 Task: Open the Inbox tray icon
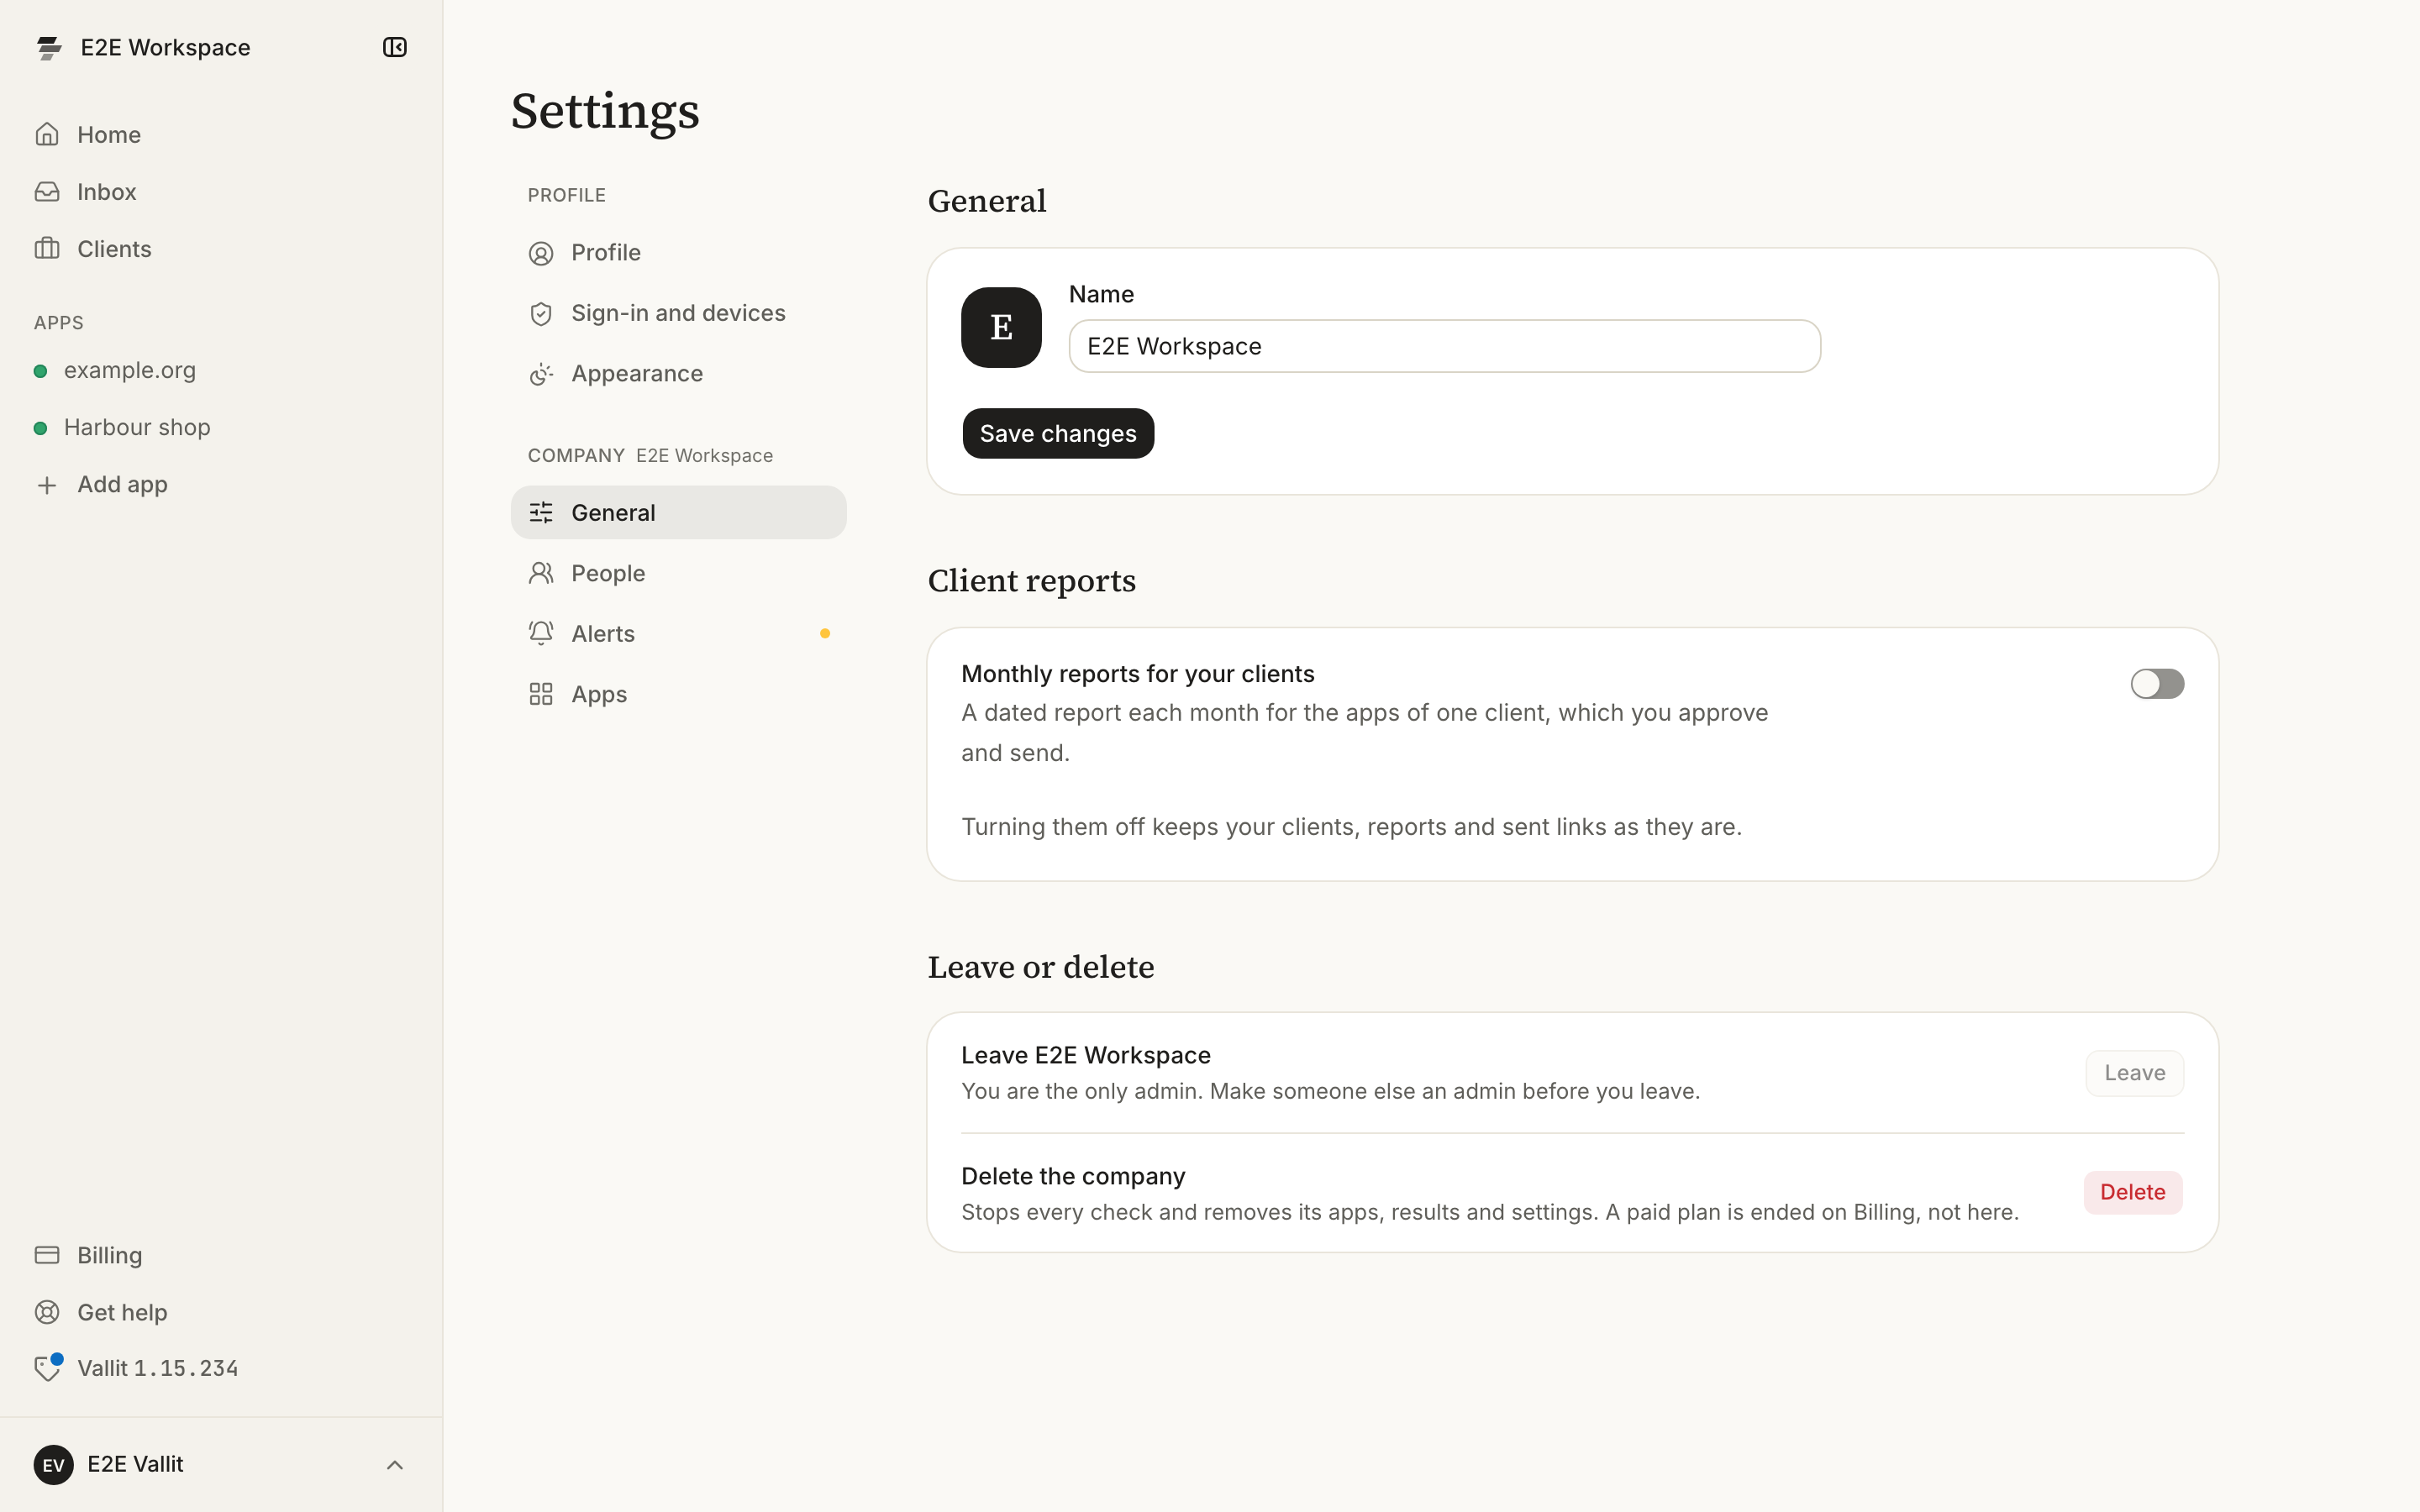coord(47,191)
